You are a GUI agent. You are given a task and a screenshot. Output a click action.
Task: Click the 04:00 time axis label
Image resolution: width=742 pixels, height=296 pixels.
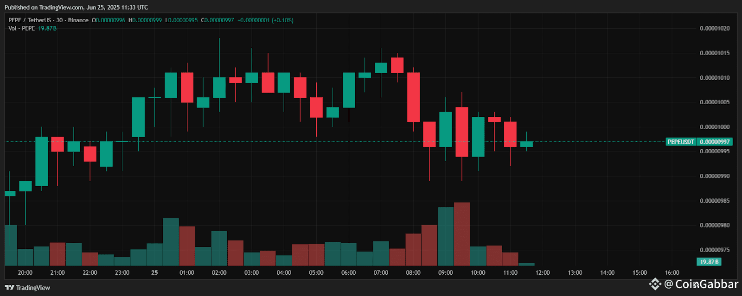pos(284,272)
